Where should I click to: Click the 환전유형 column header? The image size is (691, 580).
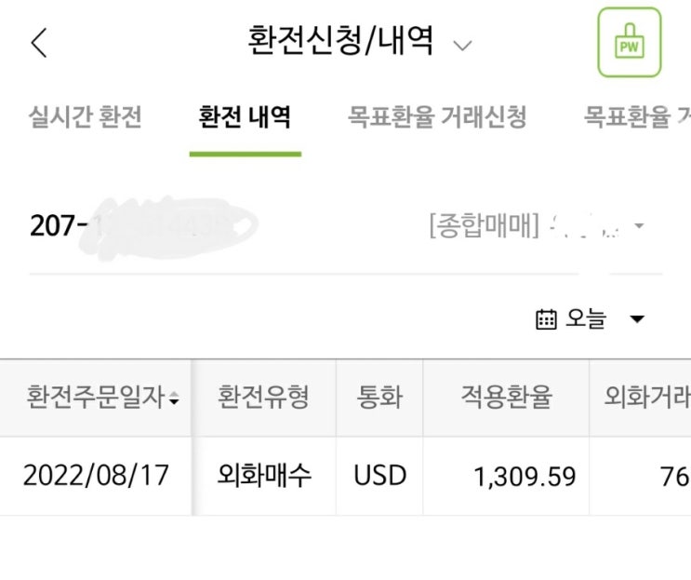point(263,398)
